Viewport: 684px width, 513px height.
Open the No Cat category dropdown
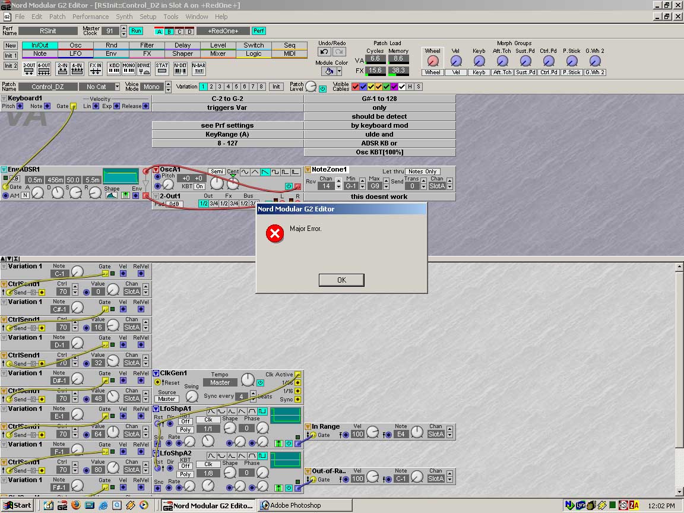point(117,87)
